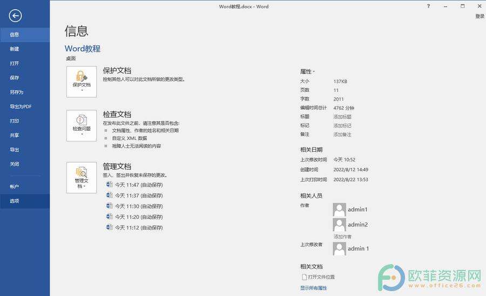Click 显示所有属性 (Show all properties) link
The height and width of the screenshot is (296, 486).
point(313,288)
